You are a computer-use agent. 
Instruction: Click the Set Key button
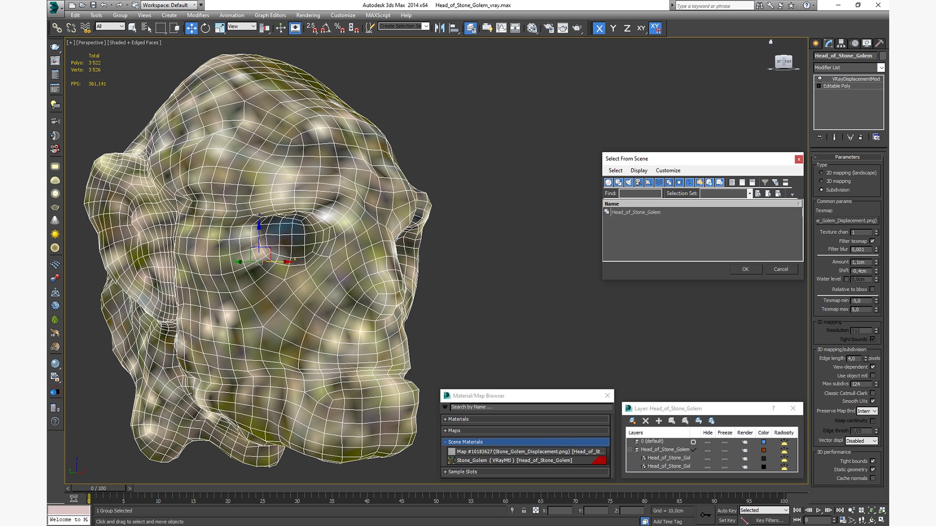pyautogui.click(x=726, y=520)
